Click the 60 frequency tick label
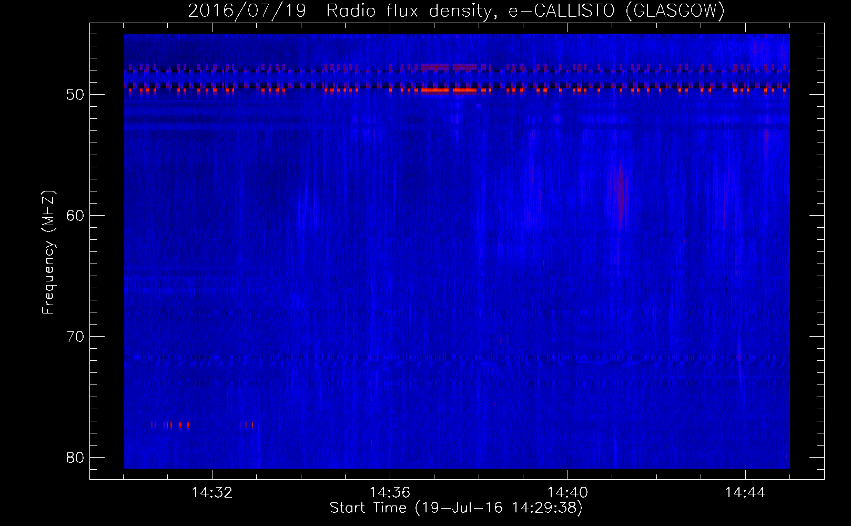Viewport: 851px width, 526px height. click(x=76, y=216)
